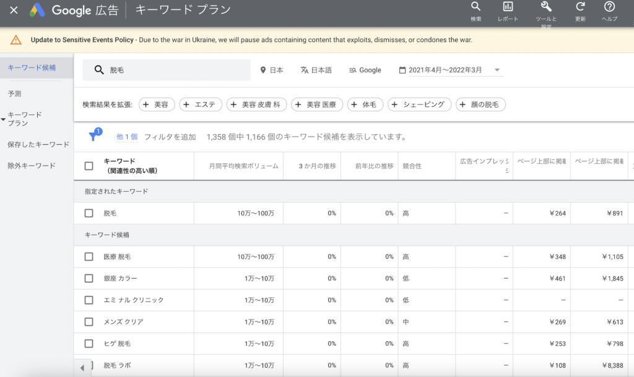Image resolution: width=634 pixels, height=377 pixels.
Task: Toggle the select-all header checkbox
Action: [89, 166]
